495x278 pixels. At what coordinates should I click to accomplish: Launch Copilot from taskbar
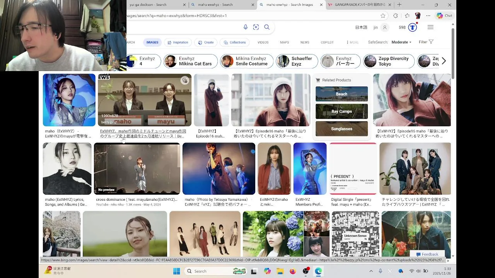tap(267, 271)
